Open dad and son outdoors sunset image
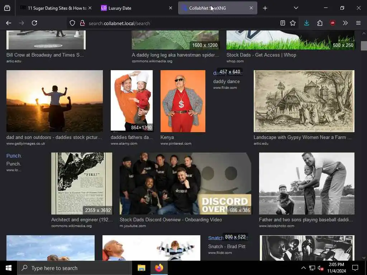The image size is (367, 275). [54, 101]
